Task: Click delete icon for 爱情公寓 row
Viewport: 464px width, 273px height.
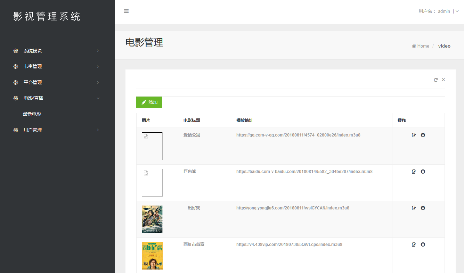Action: point(423,135)
